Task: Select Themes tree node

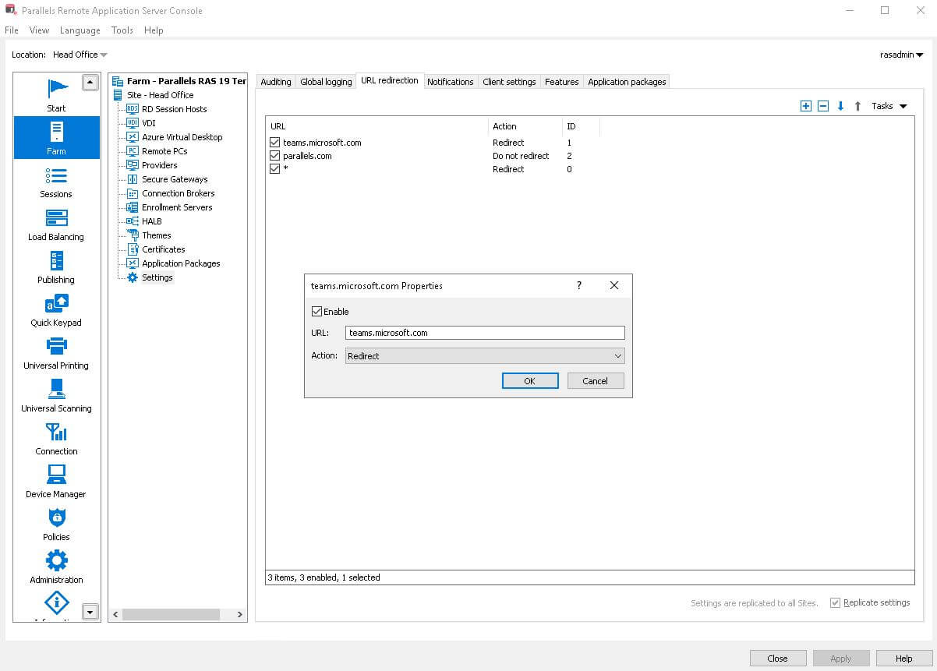Action: point(156,235)
